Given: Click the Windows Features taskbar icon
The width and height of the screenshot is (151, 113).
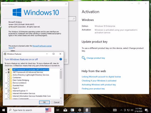Looking at the screenshot, I should (x=87, y=110).
